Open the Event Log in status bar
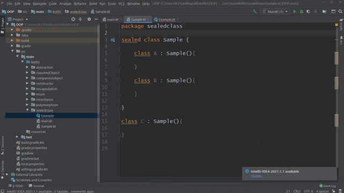This screenshot has height=193, width=344. [327, 186]
